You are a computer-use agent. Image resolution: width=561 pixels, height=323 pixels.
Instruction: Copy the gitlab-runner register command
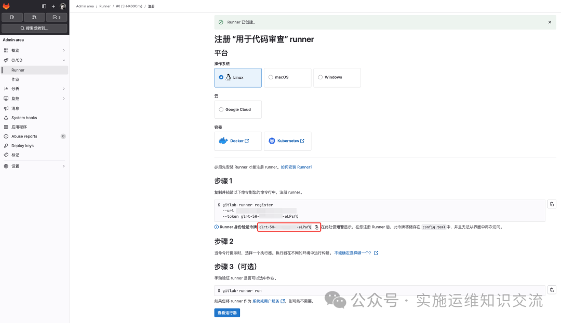(552, 203)
